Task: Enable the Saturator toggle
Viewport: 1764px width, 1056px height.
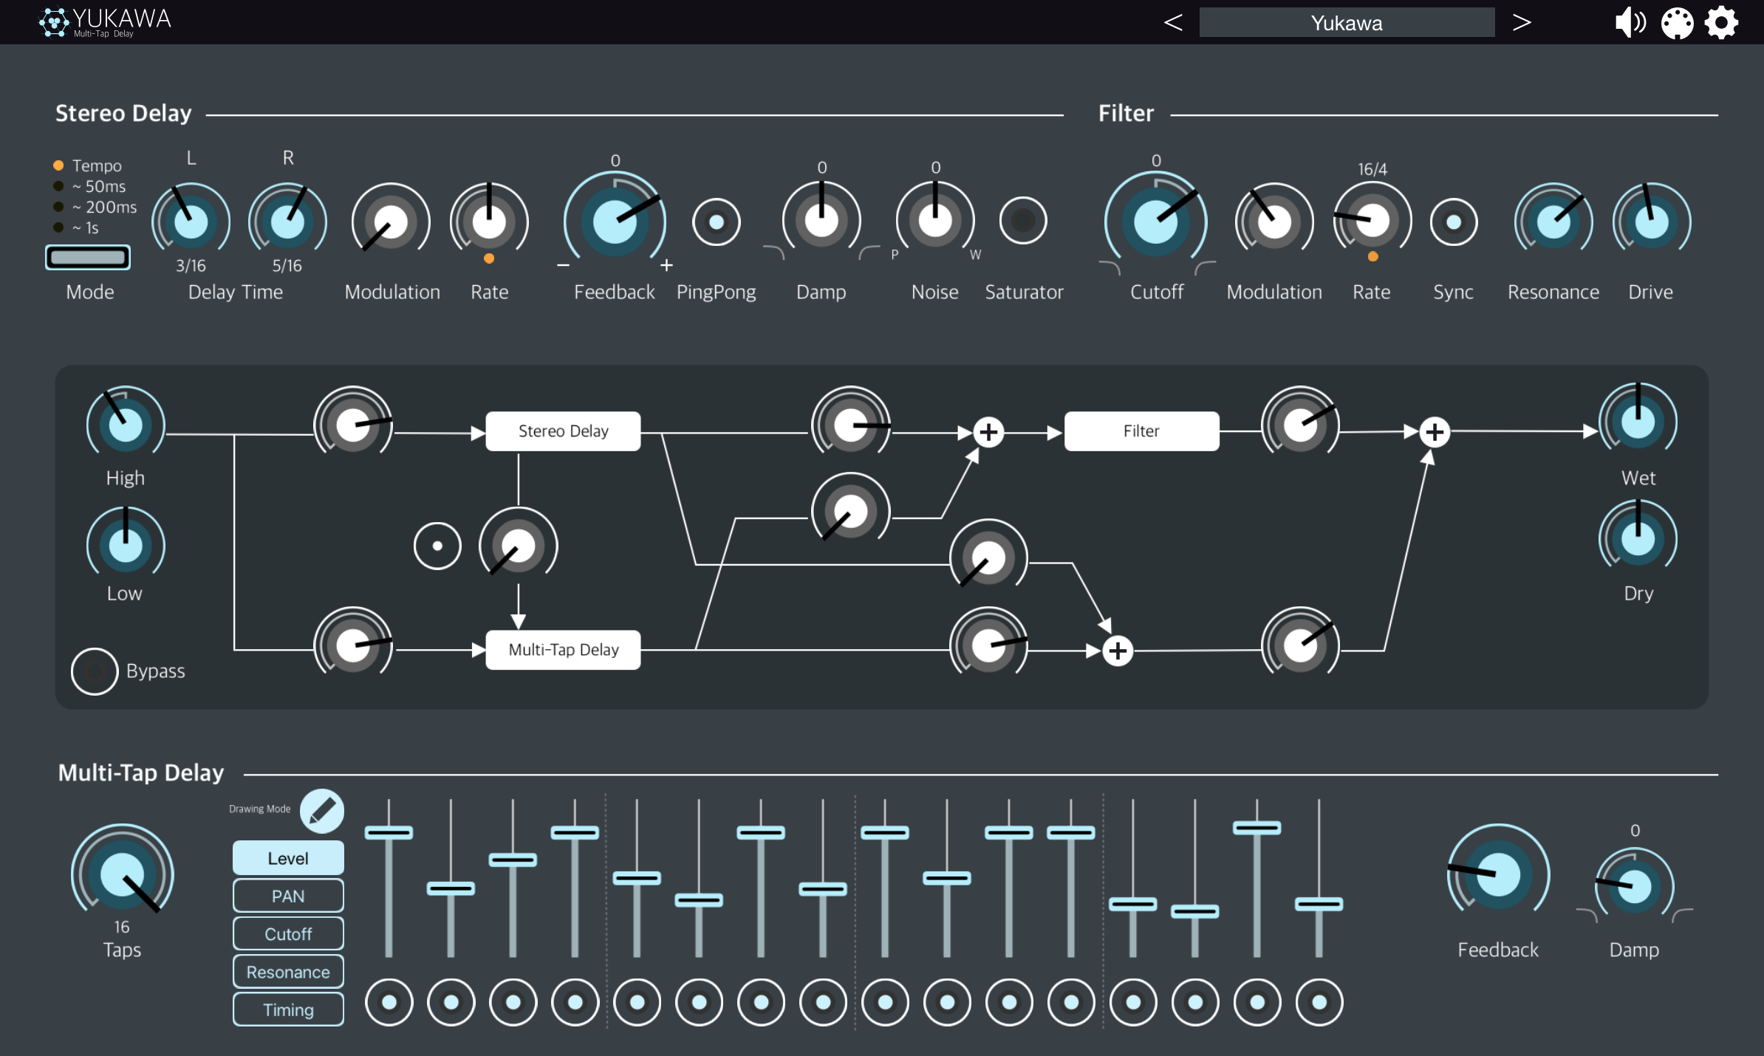Action: click(x=1022, y=220)
